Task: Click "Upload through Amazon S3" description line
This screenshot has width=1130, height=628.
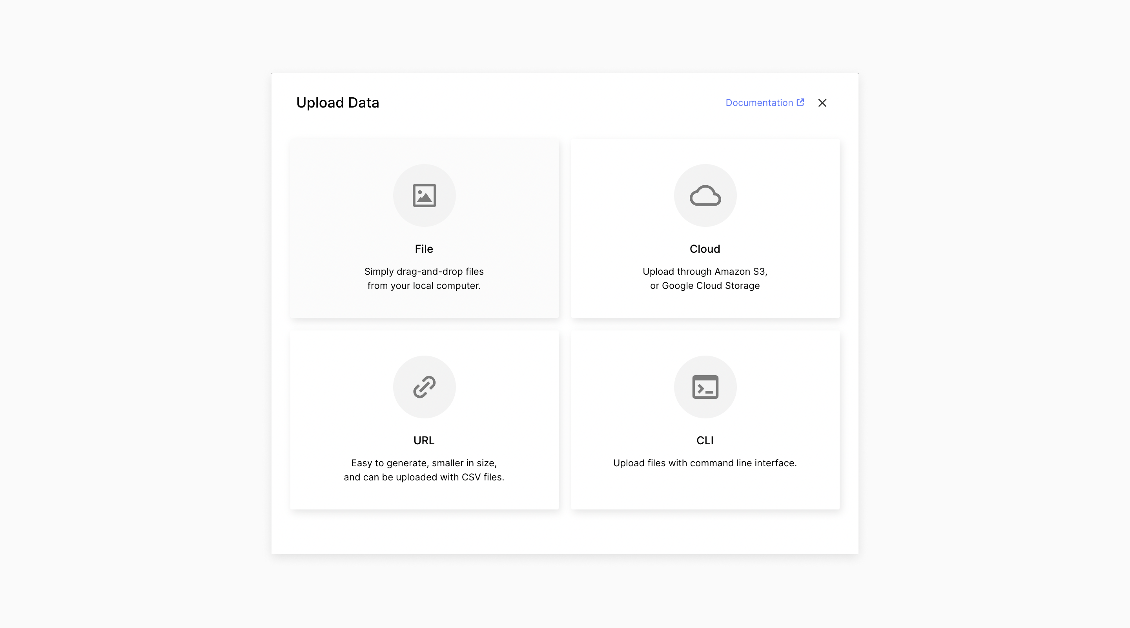Action: pos(705,272)
